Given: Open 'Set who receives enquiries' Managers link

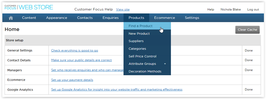Looking at the screenshot, I should [x=87, y=70].
